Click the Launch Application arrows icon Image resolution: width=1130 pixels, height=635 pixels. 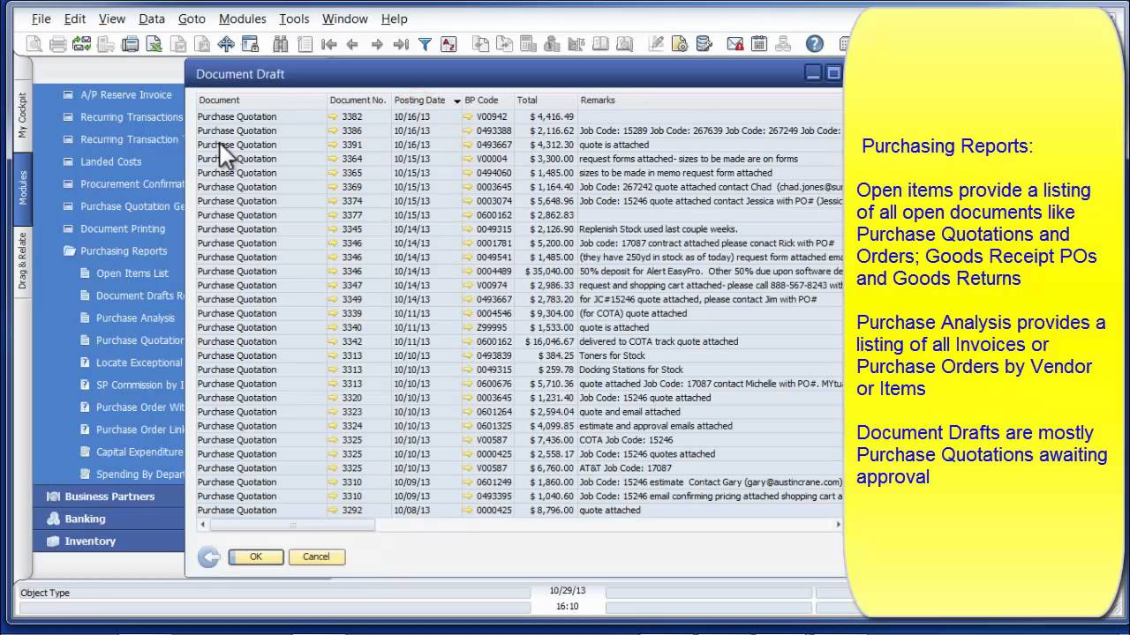(x=226, y=44)
